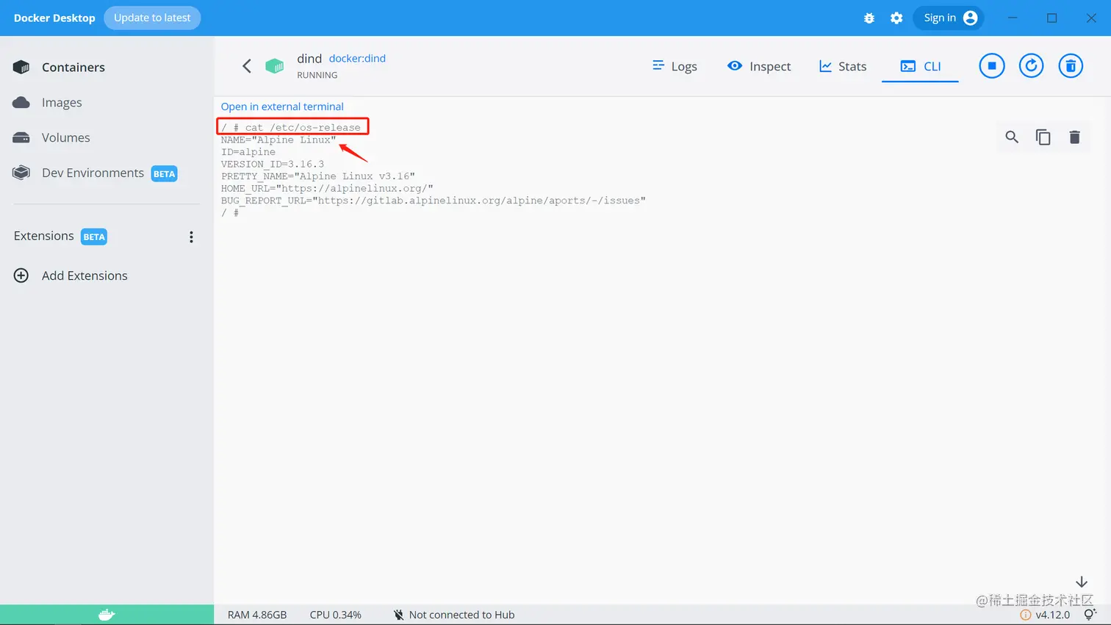Click the BUG_REPORT_URL terminal output line
This screenshot has width=1111, height=625.
[434, 200]
